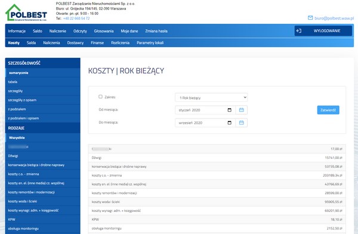The height and width of the screenshot is (234, 358).
Task: Select sidebar 'KPW' category
Action: pos(43,220)
